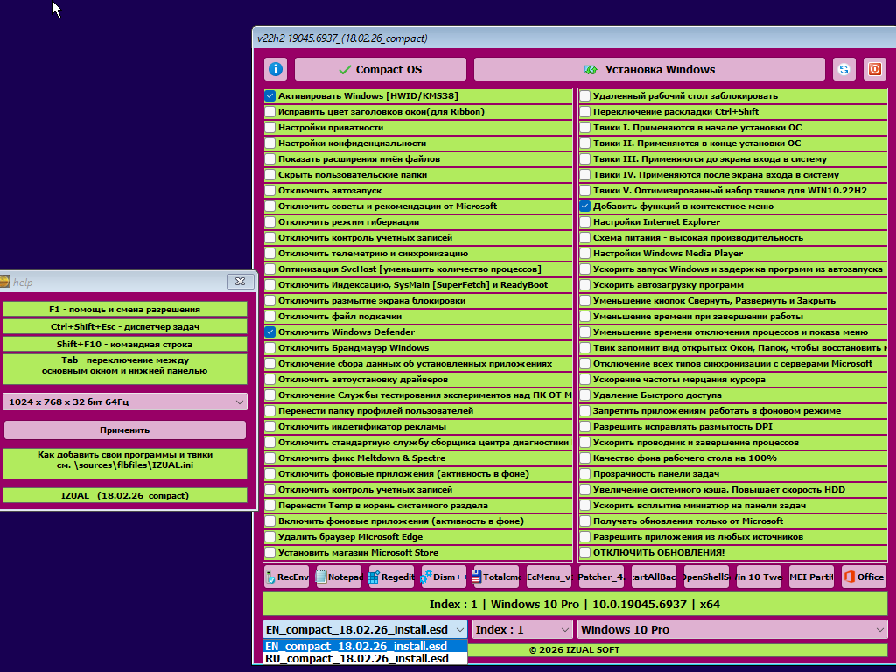Screen dimensions: 896x672
Task: Open Regedit from the tools bar
Action: (391, 577)
